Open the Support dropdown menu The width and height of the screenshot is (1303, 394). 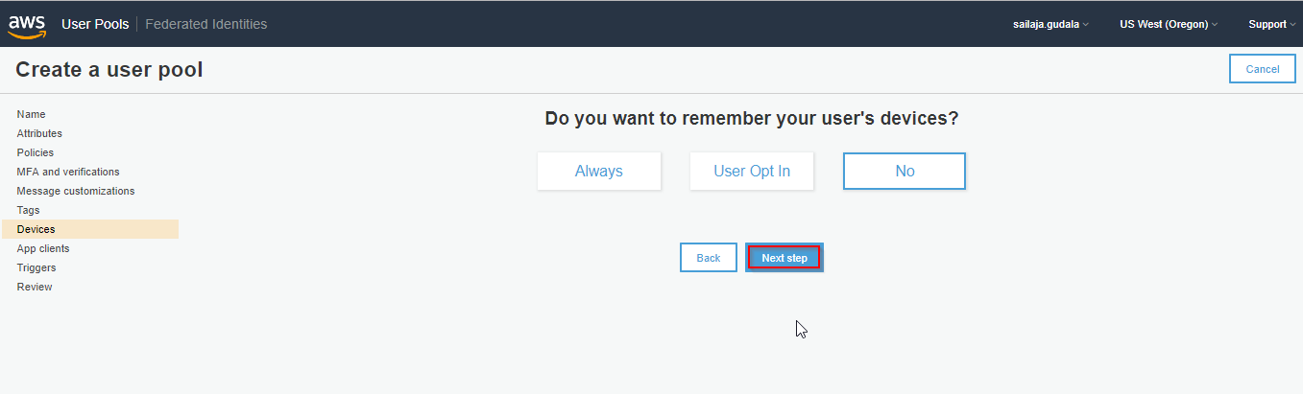pyautogui.click(x=1271, y=24)
